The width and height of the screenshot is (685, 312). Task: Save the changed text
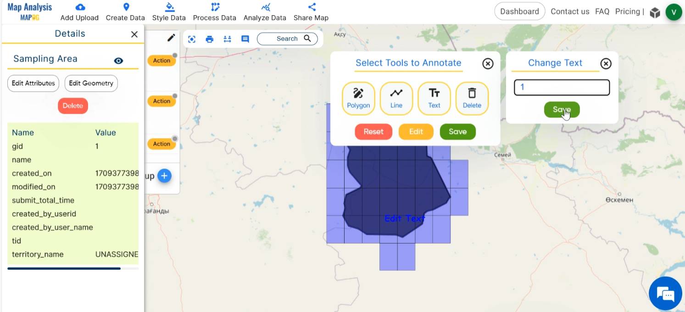point(562,110)
